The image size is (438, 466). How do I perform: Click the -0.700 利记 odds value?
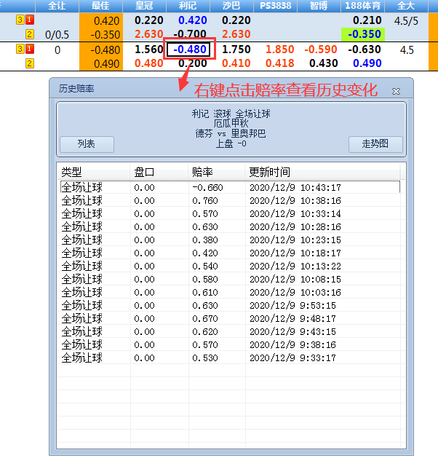(x=190, y=34)
